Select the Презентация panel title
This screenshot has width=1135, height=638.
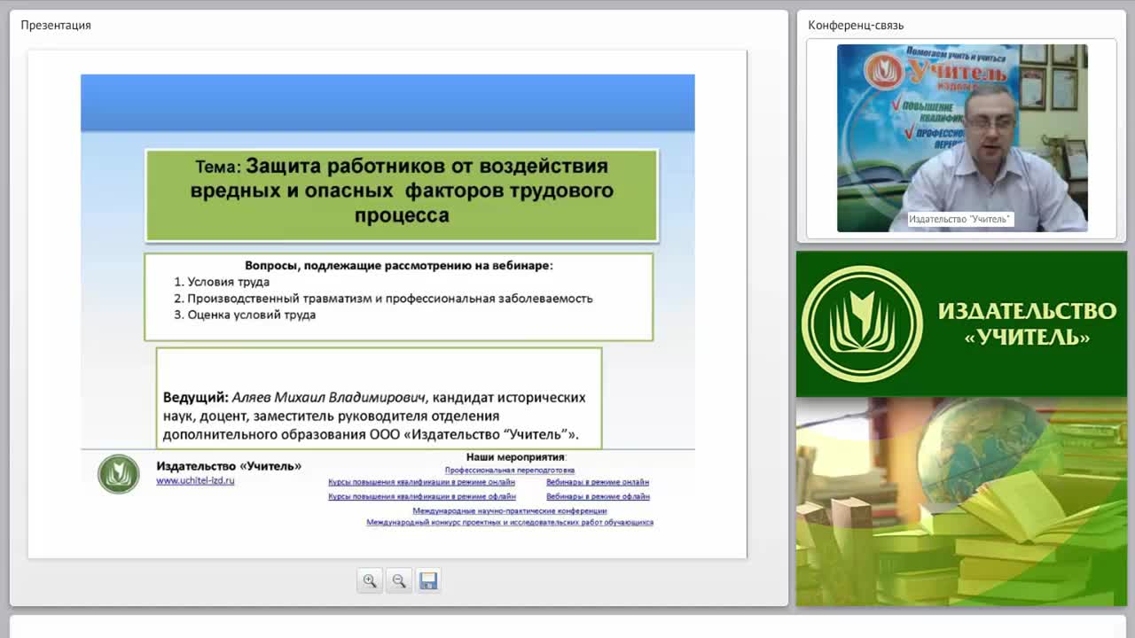click(x=56, y=25)
